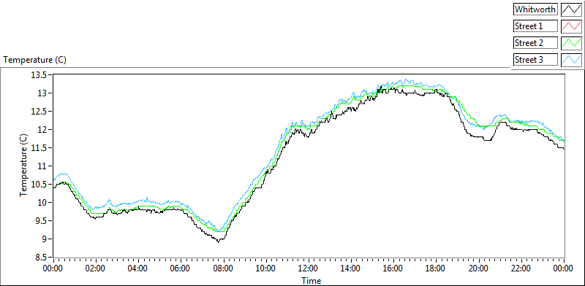This screenshot has width=585, height=286.
Task: Click the 10:00 time axis label
Action: (266, 268)
